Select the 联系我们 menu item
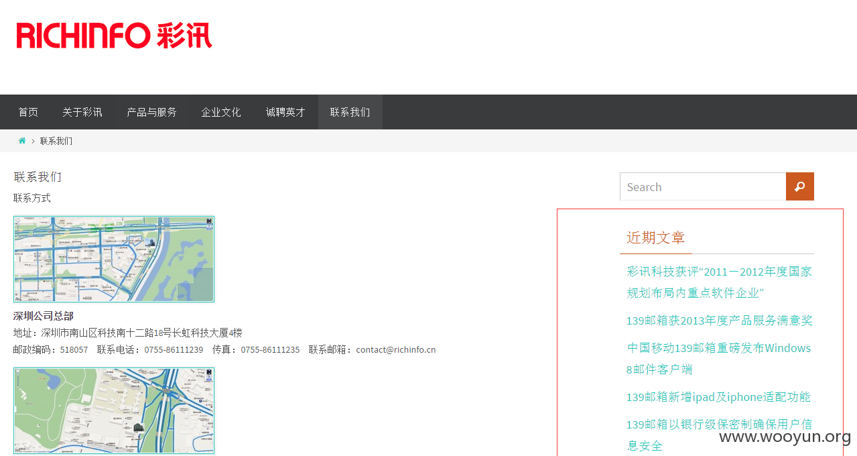The width and height of the screenshot is (857, 456). pyautogui.click(x=350, y=112)
